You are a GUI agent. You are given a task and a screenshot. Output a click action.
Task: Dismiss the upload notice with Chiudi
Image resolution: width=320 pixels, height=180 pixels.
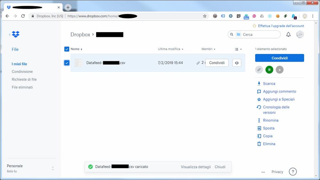click(x=220, y=167)
